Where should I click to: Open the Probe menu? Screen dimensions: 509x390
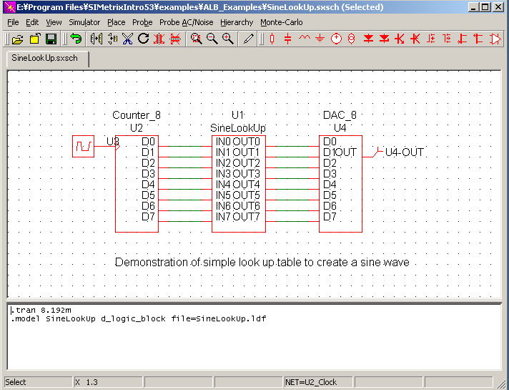(x=142, y=22)
